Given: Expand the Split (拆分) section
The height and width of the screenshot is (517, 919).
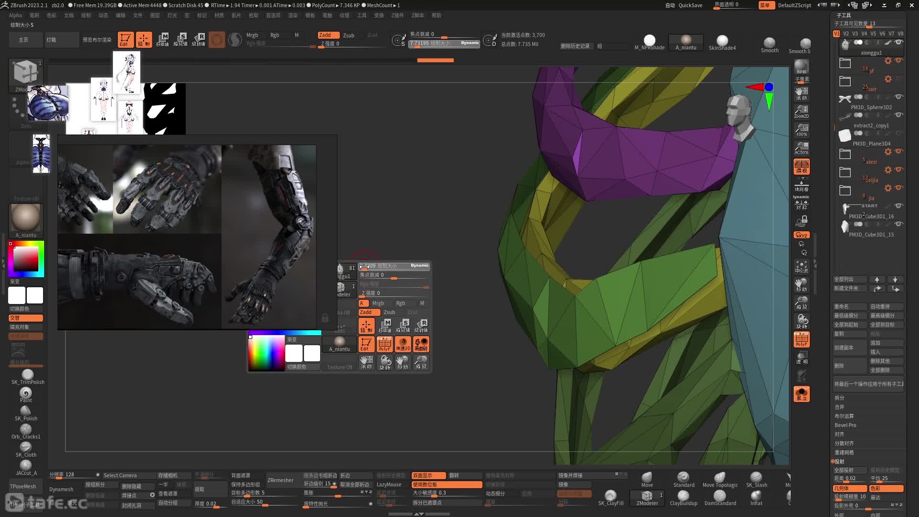Looking at the screenshot, I should (x=840, y=398).
